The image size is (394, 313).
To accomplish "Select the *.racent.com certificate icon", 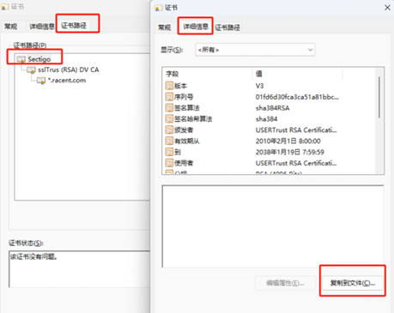I will click(41, 81).
